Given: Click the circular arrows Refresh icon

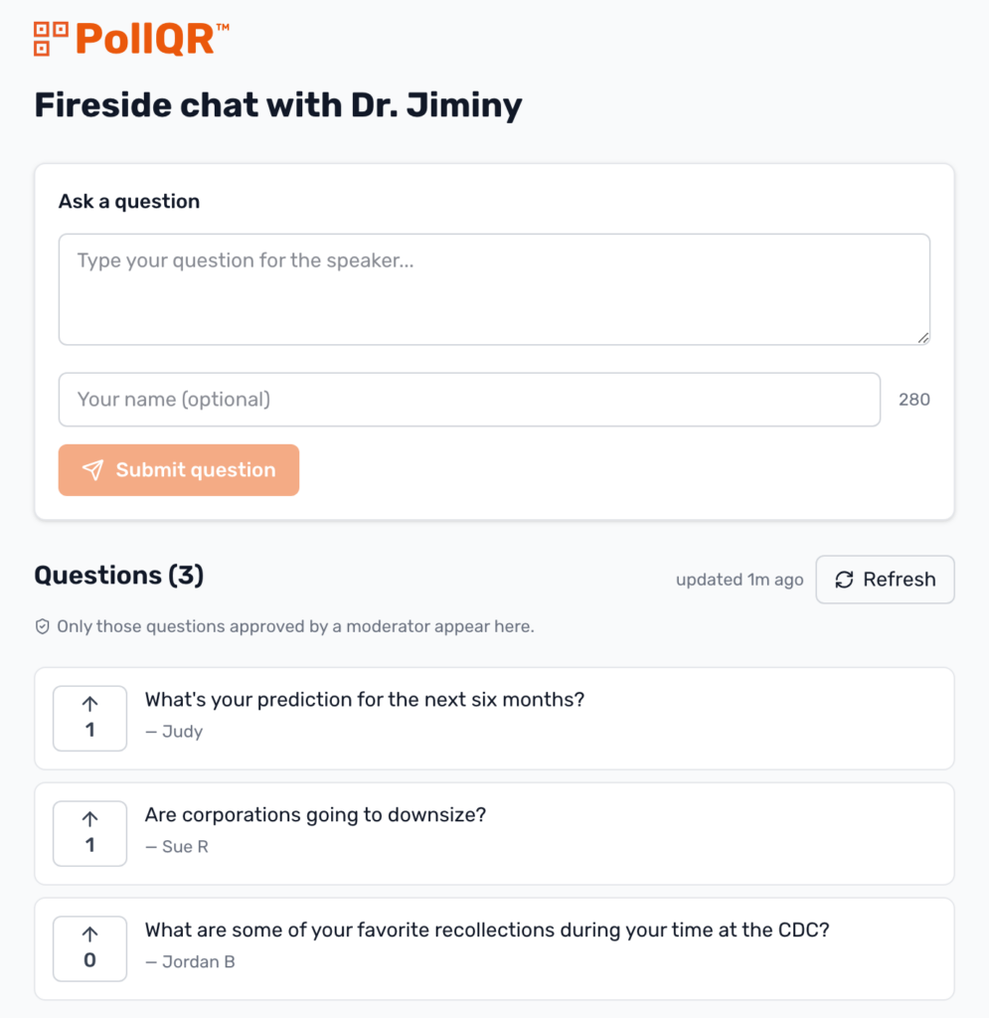Looking at the screenshot, I should coord(844,580).
